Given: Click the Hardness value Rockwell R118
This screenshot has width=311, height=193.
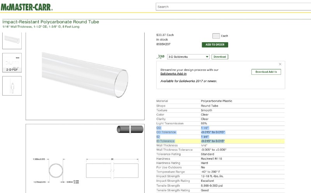Looking at the screenshot, I should click(211, 159).
